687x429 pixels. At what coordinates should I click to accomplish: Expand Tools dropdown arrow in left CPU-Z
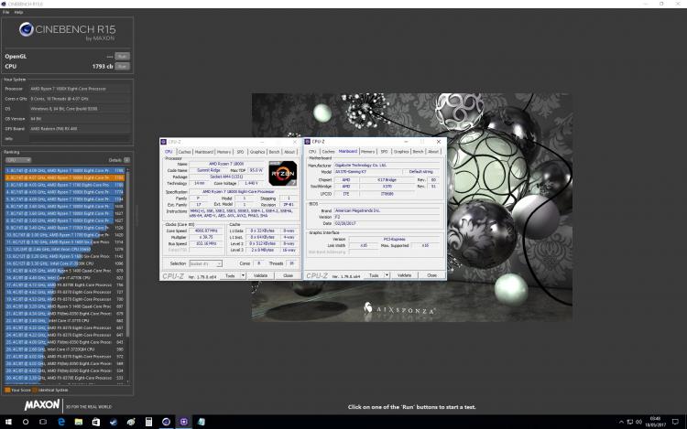(x=243, y=275)
